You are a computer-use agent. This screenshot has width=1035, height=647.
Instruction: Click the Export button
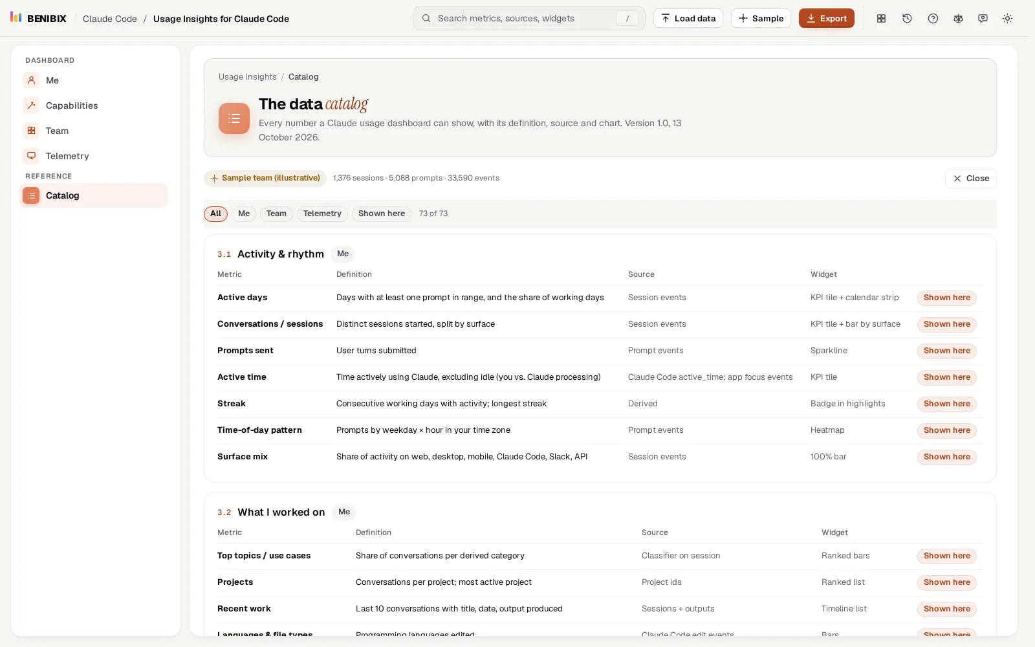click(826, 18)
